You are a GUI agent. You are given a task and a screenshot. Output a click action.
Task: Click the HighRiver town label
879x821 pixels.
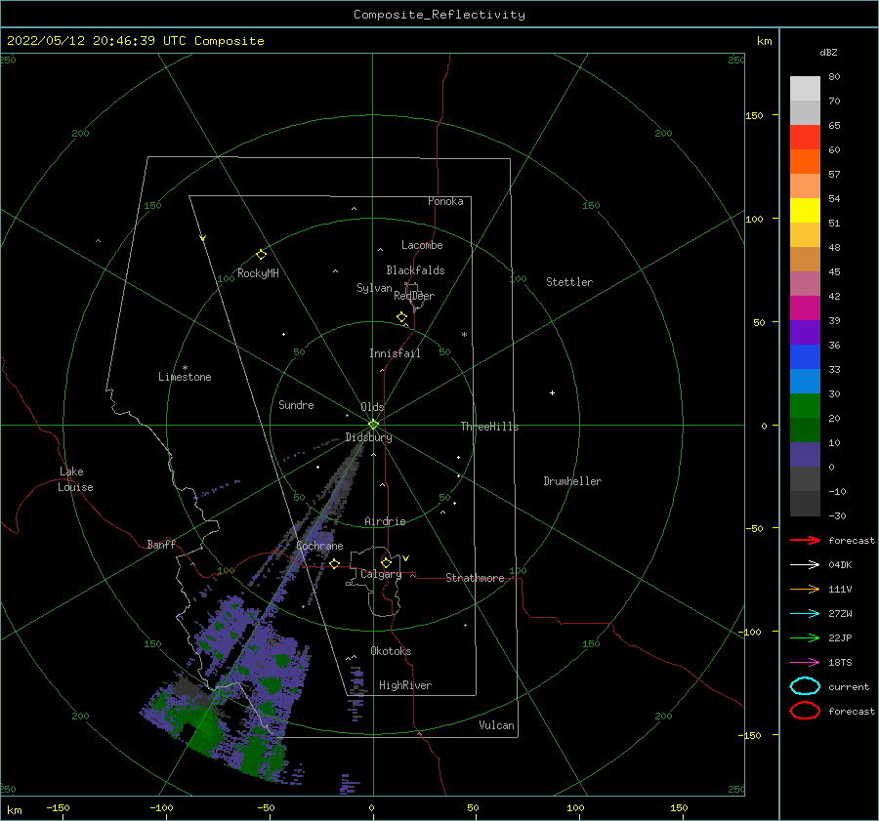(x=405, y=685)
